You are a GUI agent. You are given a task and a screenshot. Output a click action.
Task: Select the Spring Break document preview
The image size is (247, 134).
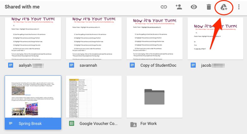click(x=33, y=97)
